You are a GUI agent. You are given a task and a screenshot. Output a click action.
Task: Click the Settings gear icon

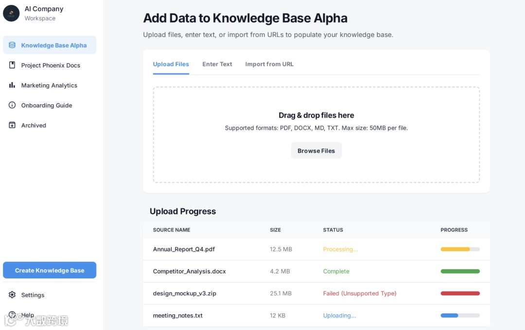(x=12, y=295)
